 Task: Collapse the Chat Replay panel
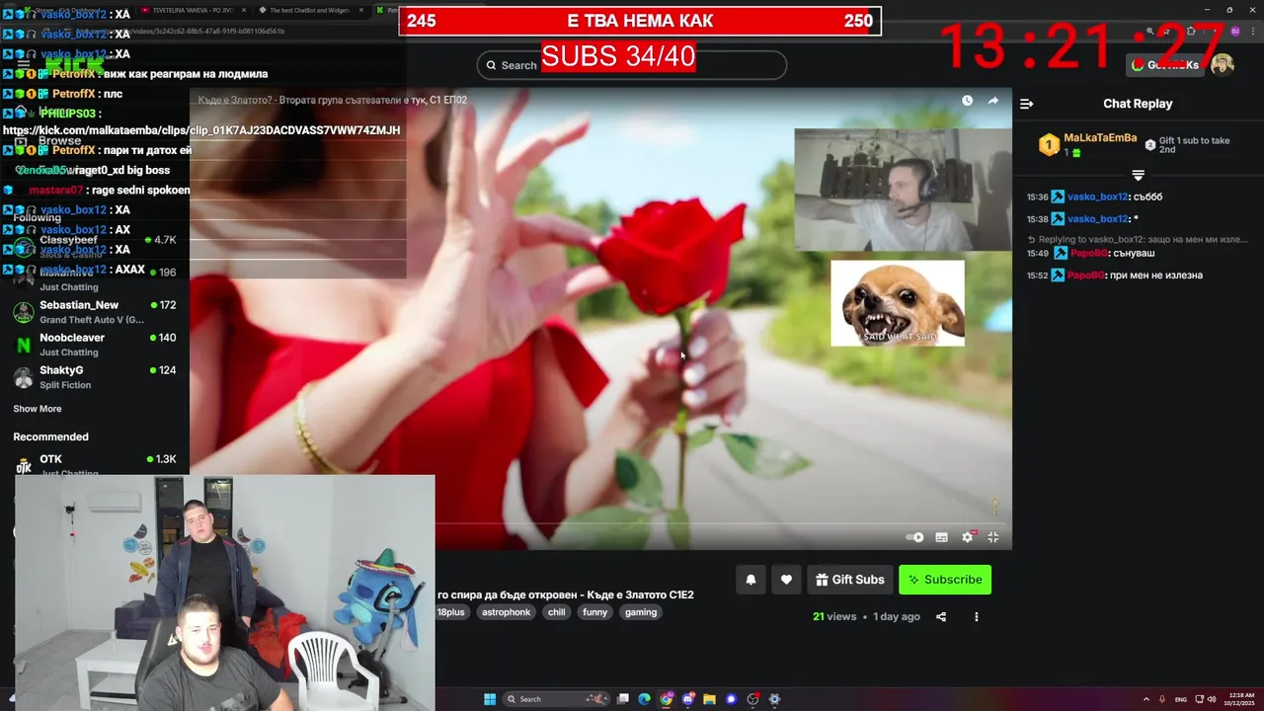click(1026, 104)
